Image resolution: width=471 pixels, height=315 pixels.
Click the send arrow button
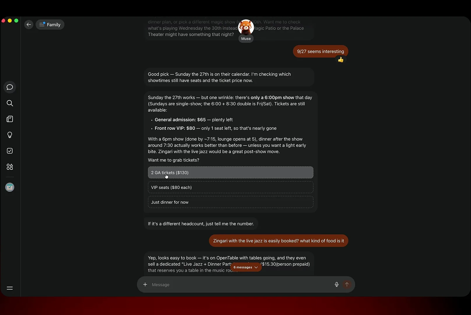pyautogui.click(x=347, y=284)
